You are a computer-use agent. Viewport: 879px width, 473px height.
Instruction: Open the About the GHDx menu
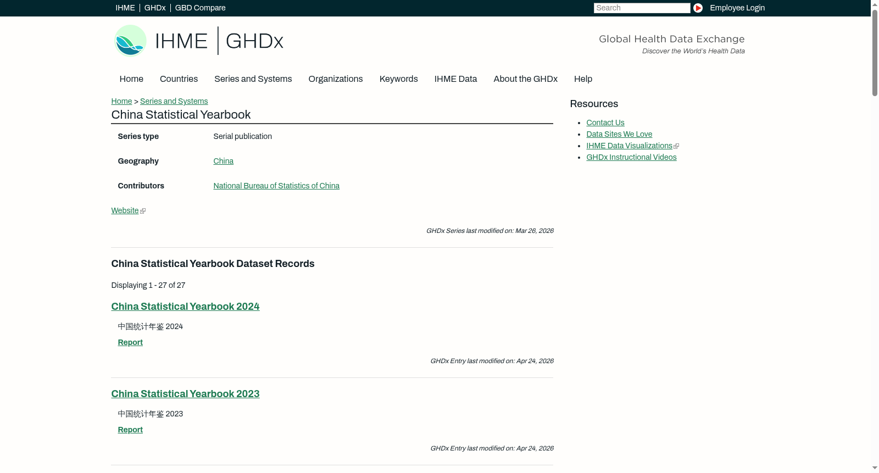point(526,79)
